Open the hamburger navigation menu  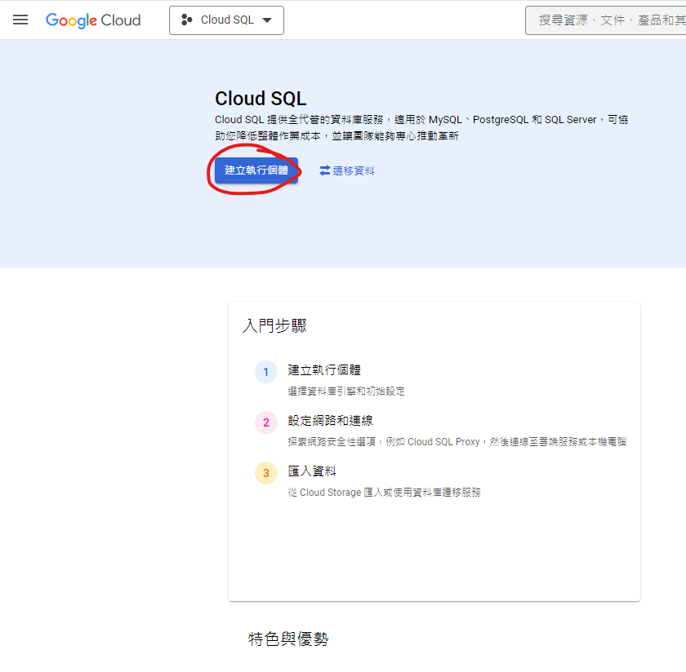coord(20,20)
